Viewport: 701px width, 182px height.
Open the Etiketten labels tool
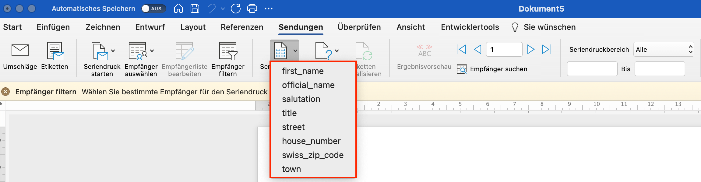pyautogui.click(x=55, y=51)
